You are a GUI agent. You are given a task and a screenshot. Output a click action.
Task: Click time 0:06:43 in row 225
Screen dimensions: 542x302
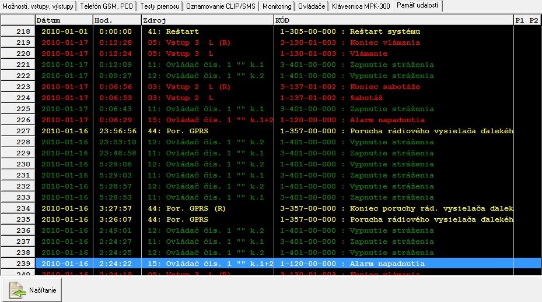tap(116, 109)
